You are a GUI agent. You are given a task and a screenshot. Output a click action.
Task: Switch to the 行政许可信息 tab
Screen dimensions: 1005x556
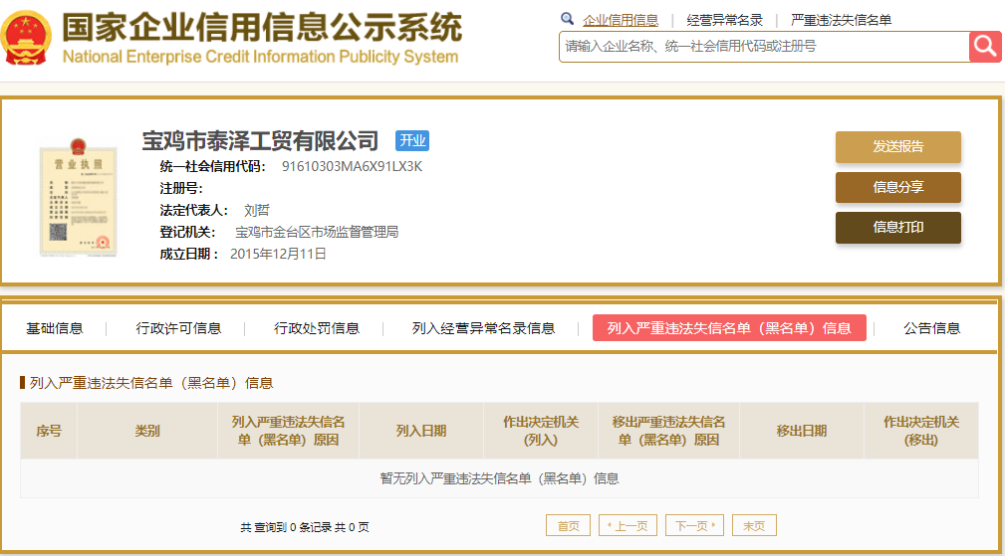point(178,328)
